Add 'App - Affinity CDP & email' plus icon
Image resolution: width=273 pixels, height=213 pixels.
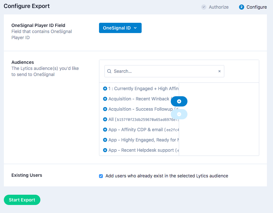pos(105,130)
